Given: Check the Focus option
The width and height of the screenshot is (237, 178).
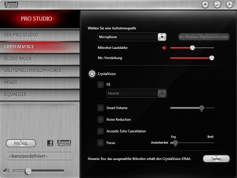Looking at the screenshot, I should 100,143.
